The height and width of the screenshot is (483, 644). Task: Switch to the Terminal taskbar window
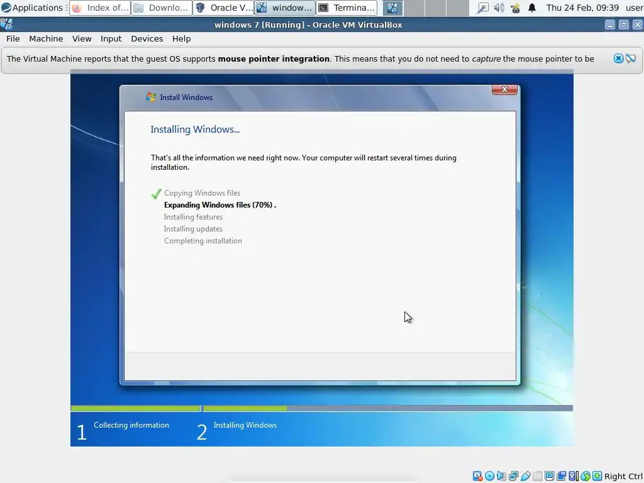coord(347,8)
